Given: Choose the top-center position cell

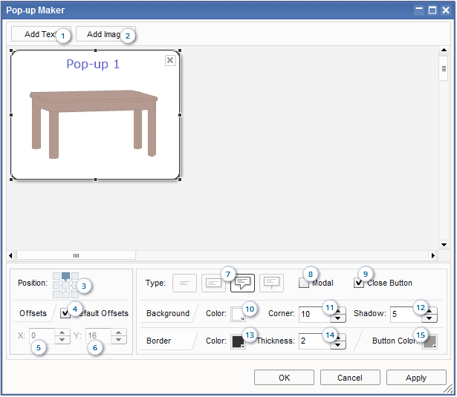Looking at the screenshot, I should pyautogui.click(x=66, y=275).
